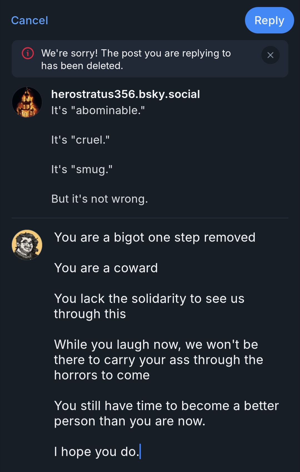The height and width of the screenshot is (472, 300).
Task: Click the word "laugh" in the draft
Action: tap(133, 345)
